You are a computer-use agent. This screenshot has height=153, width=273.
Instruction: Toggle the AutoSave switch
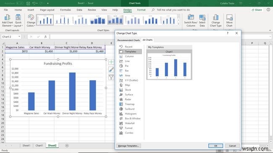click(x=20, y=3)
